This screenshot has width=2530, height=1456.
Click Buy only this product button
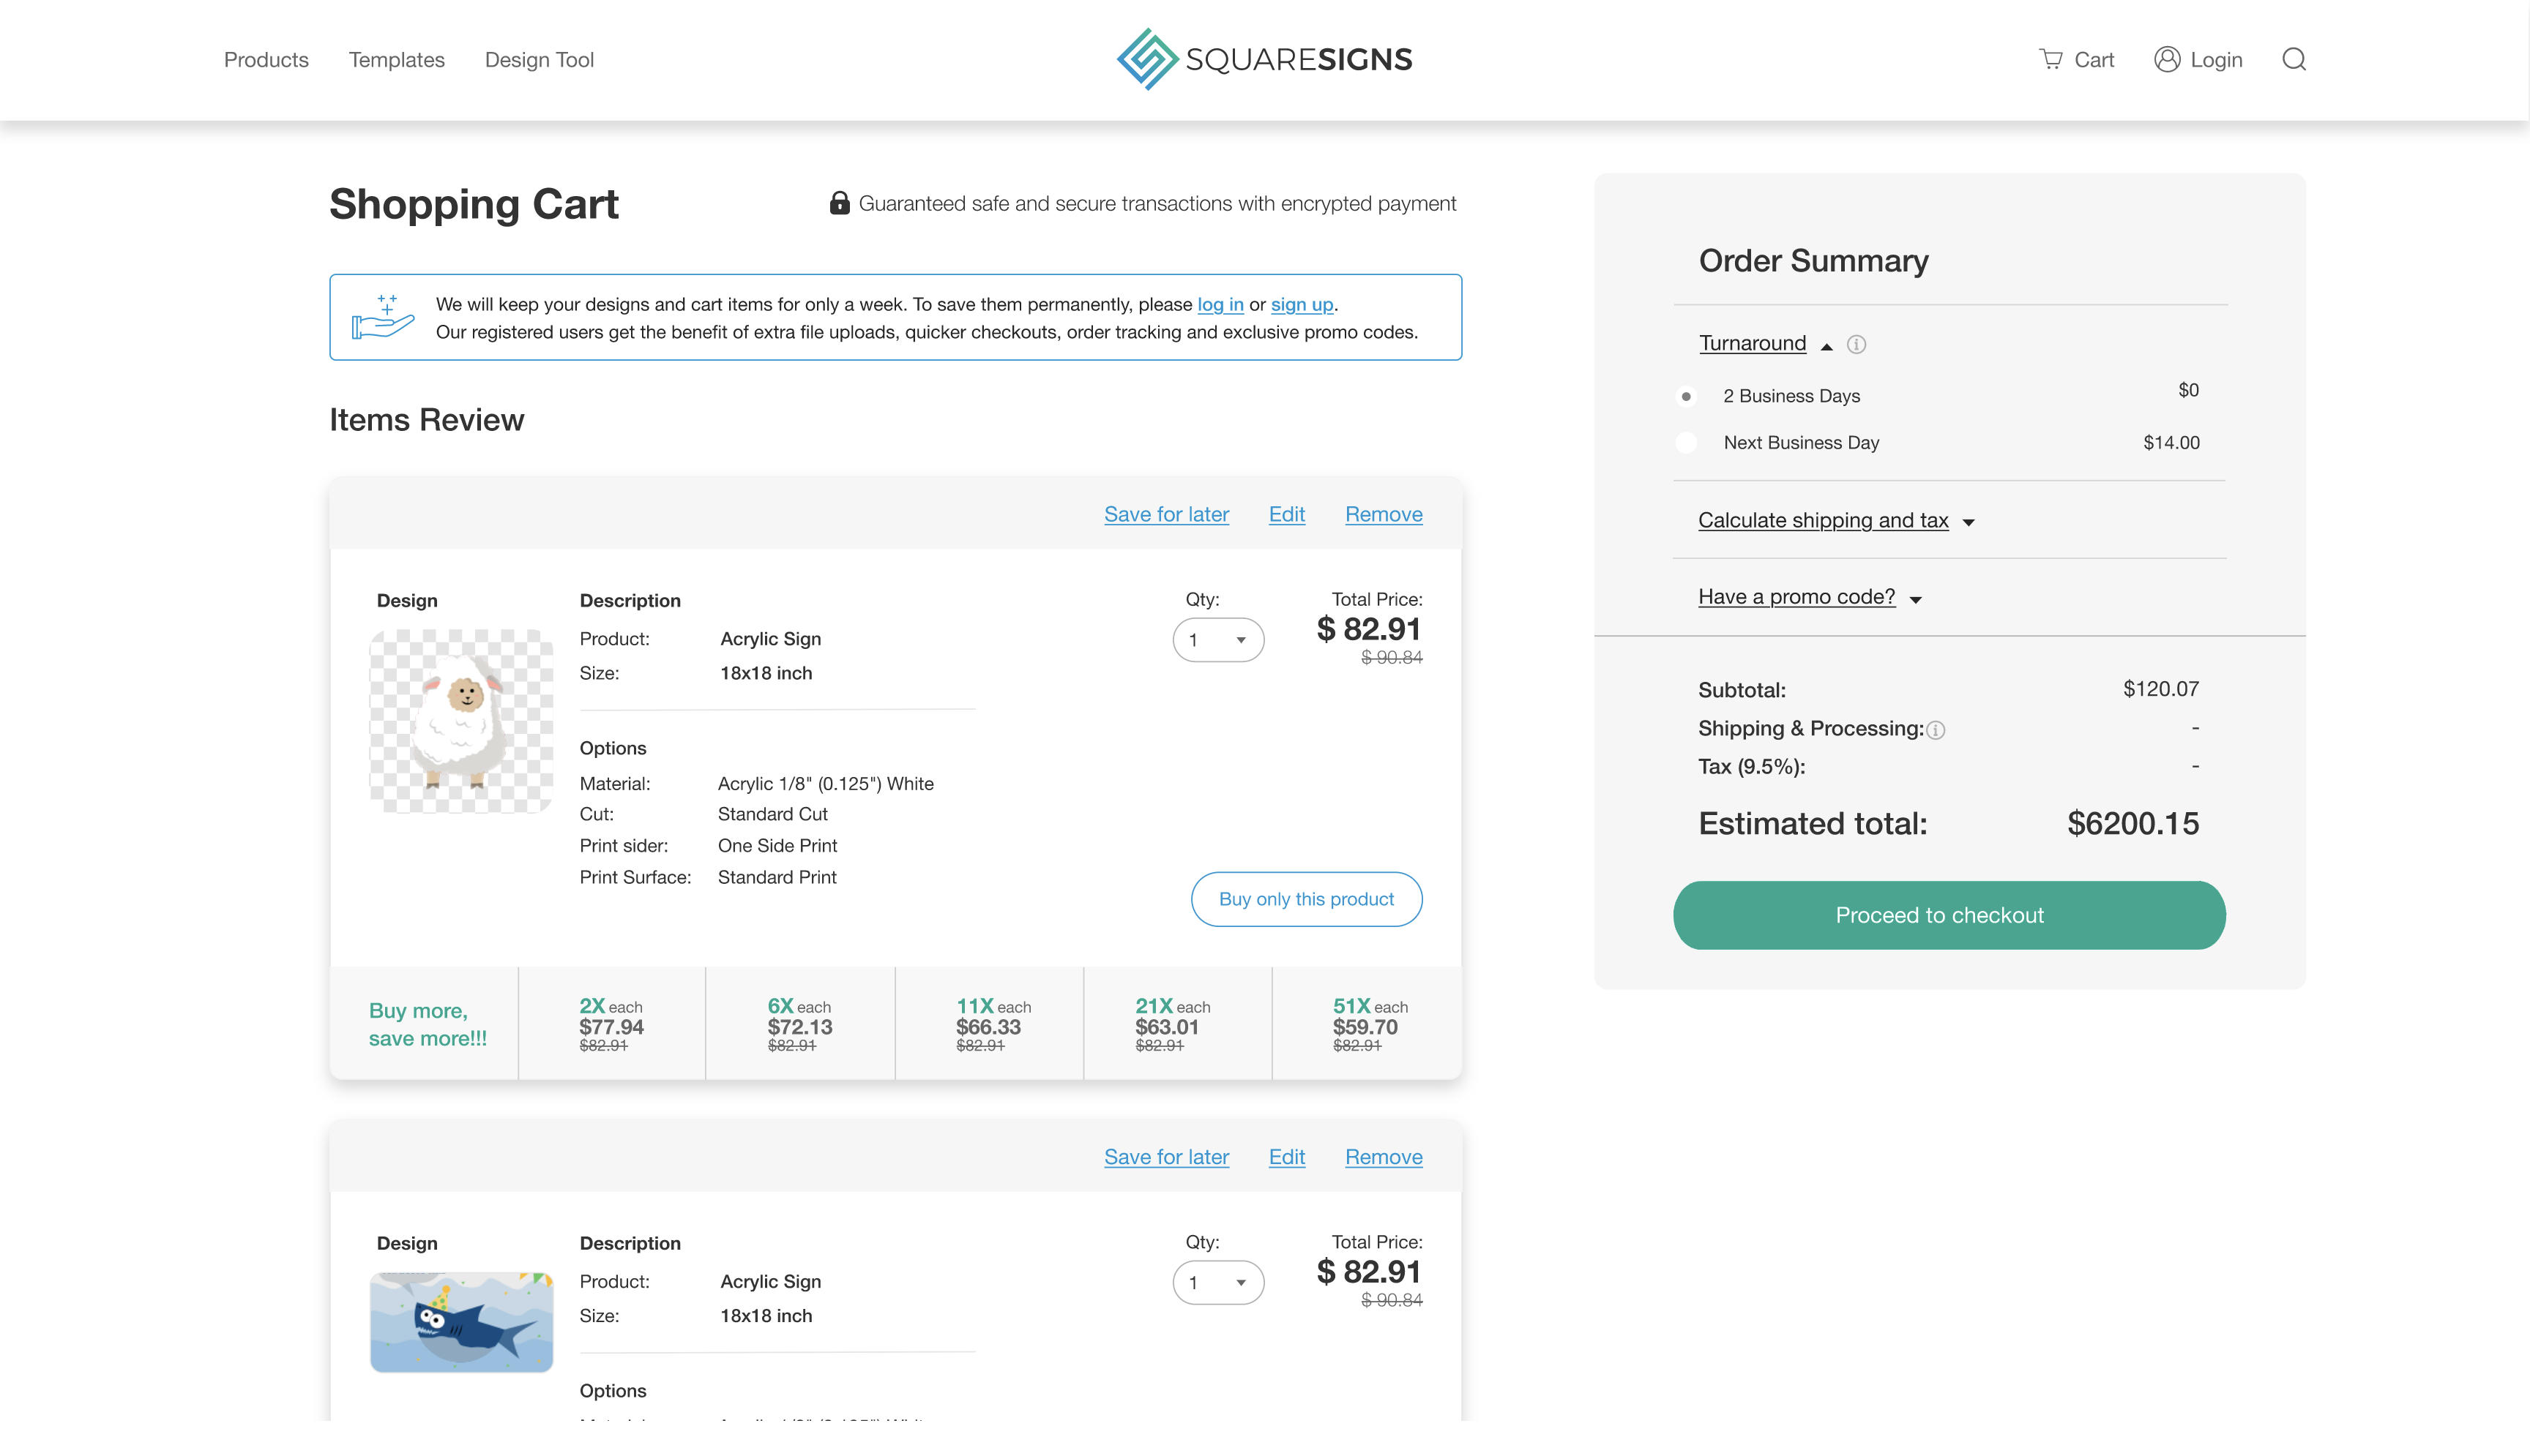(1307, 899)
